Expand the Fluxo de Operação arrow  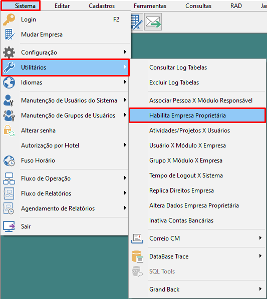pyautogui.click(x=125, y=178)
